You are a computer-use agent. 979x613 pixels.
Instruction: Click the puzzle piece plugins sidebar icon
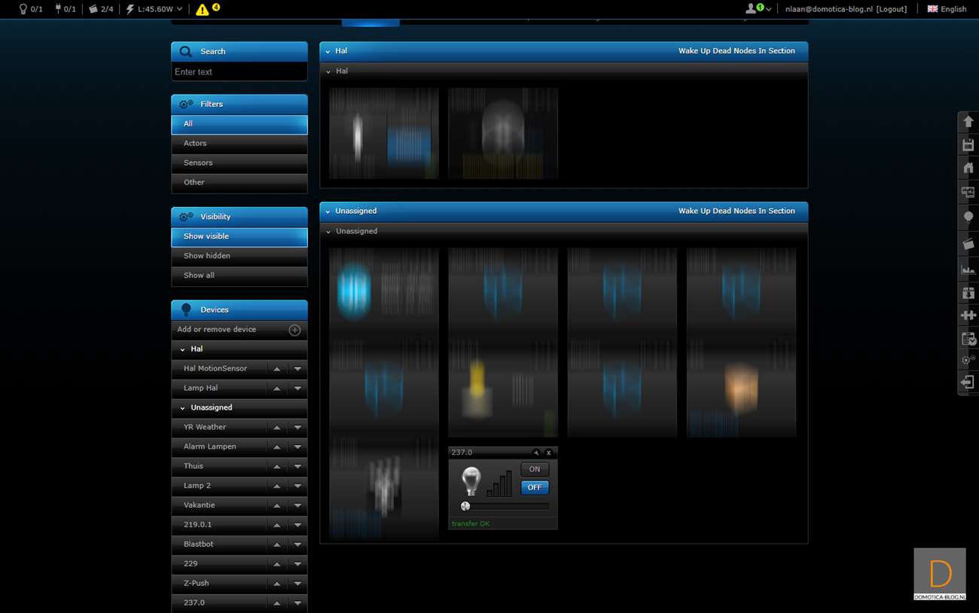pyautogui.click(x=968, y=316)
